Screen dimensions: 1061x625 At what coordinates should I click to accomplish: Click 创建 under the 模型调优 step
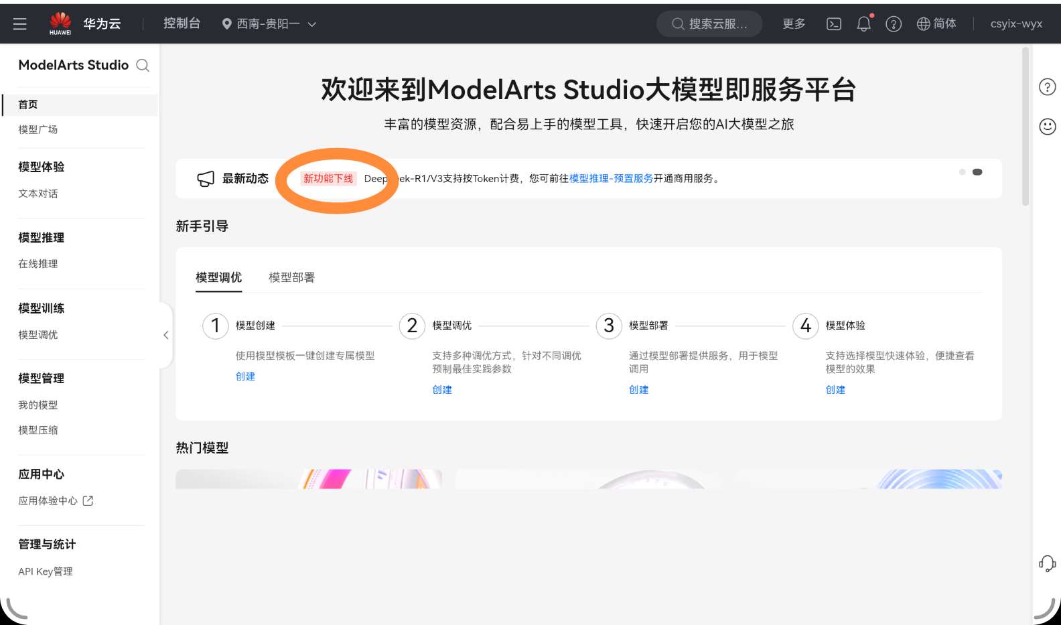click(442, 390)
